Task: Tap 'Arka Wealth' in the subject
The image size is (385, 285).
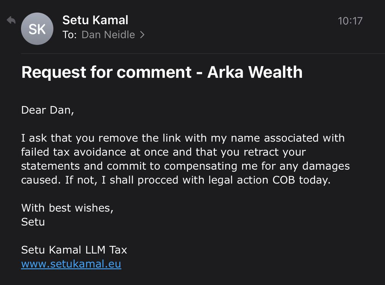Action: 255,72
